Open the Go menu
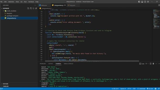 pyautogui.click(x=21, y=2)
